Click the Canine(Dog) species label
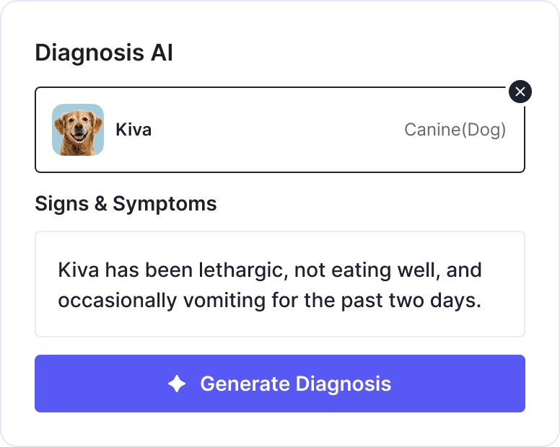 point(455,130)
